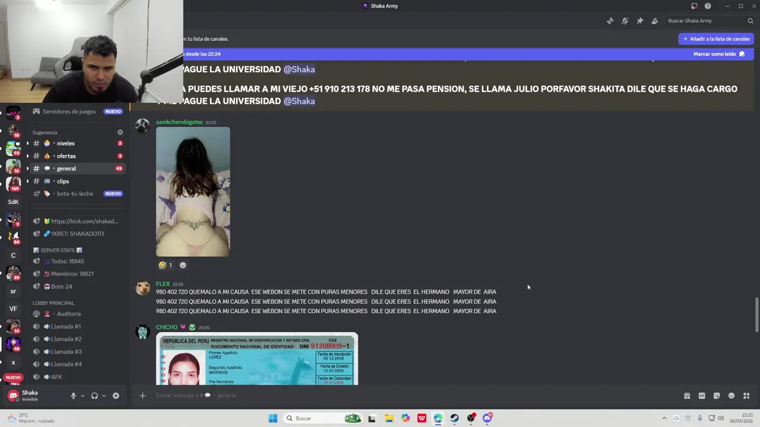This screenshot has width=760, height=427.
Task: Open the GIF picker
Action: [x=702, y=396]
